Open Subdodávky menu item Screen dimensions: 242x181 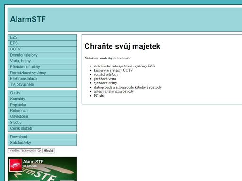point(42,143)
